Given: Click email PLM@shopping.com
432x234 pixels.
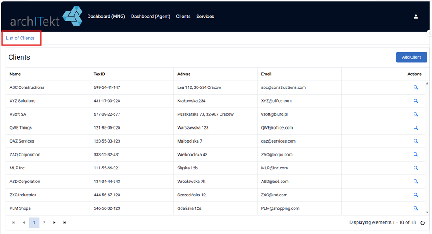Looking at the screenshot, I should pos(280,208).
